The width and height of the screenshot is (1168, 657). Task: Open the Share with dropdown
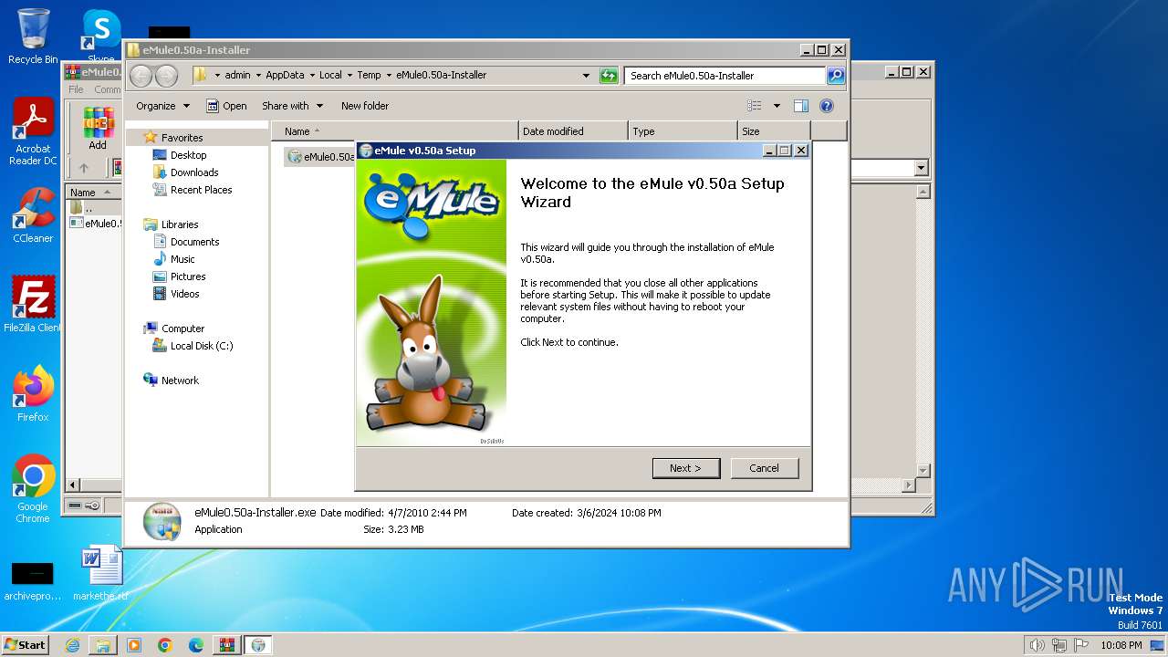292,106
